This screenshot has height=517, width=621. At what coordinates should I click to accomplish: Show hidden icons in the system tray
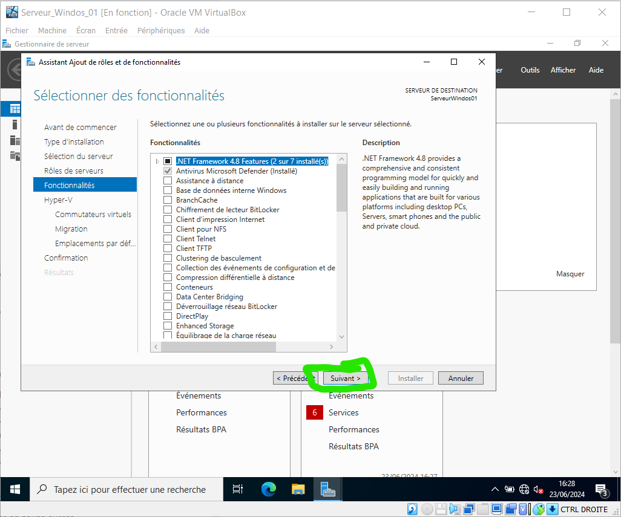pyautogui.click(x=495, y=489)
